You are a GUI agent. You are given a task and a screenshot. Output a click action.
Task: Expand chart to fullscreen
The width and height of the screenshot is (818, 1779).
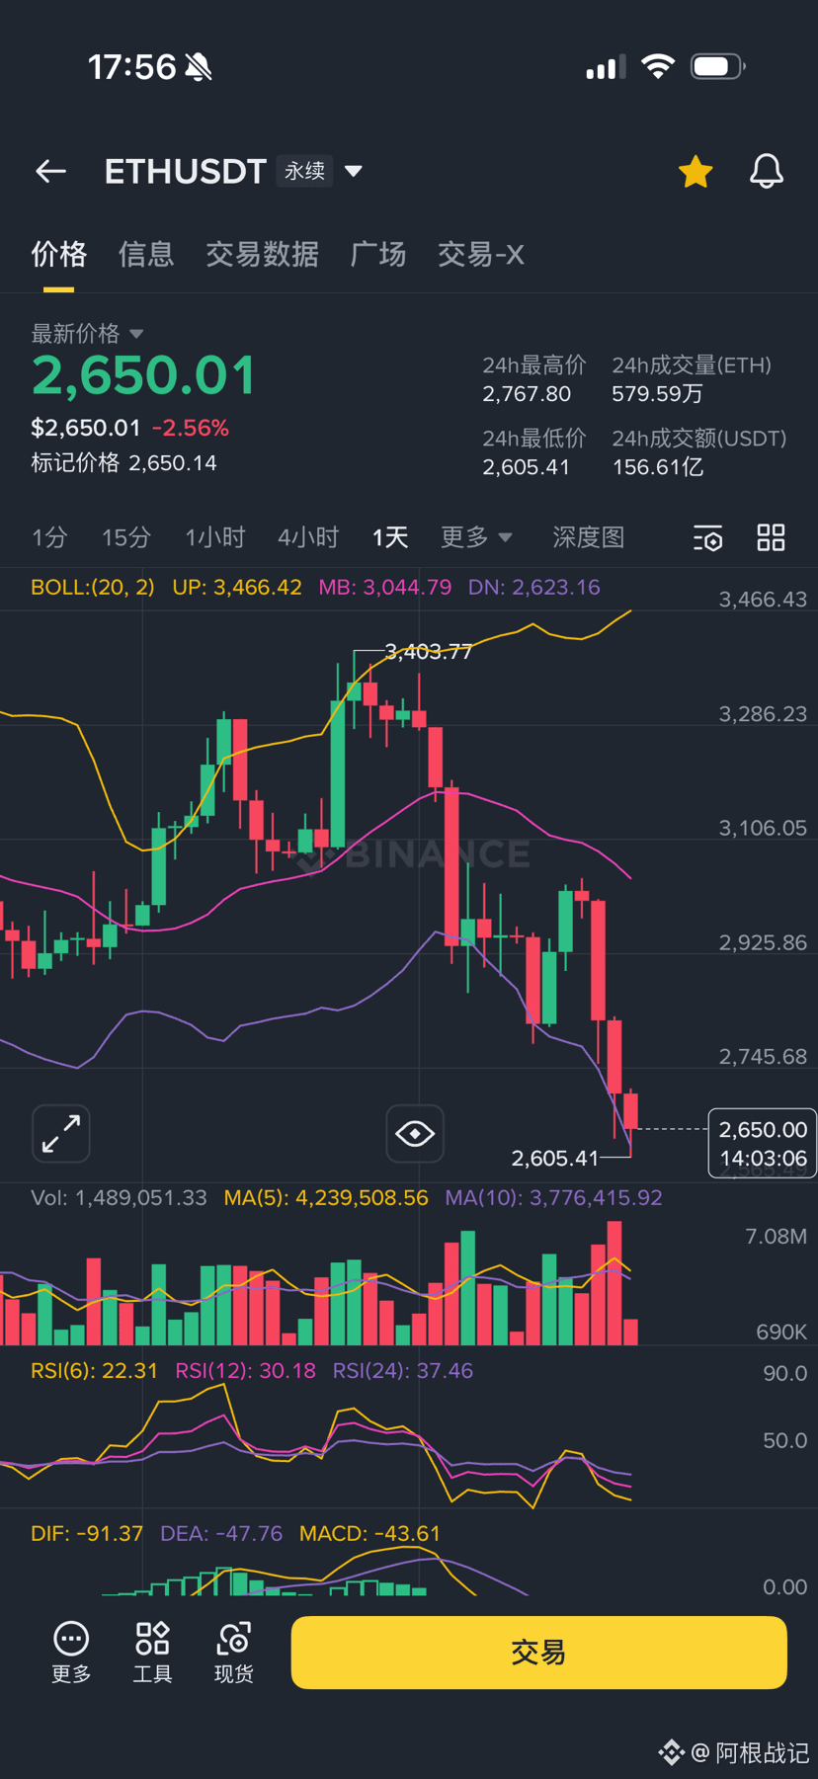(x=61, y=1133)
